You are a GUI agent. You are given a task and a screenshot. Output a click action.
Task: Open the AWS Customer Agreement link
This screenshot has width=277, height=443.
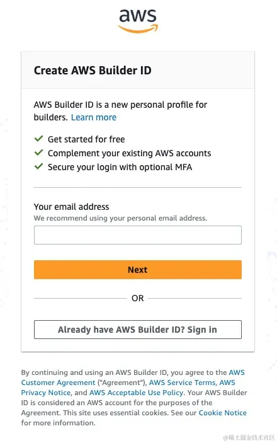(x=58, y=383)
